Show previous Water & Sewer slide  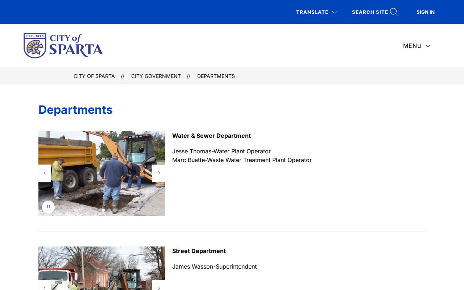pyautogui.click(x=45, y=173)
